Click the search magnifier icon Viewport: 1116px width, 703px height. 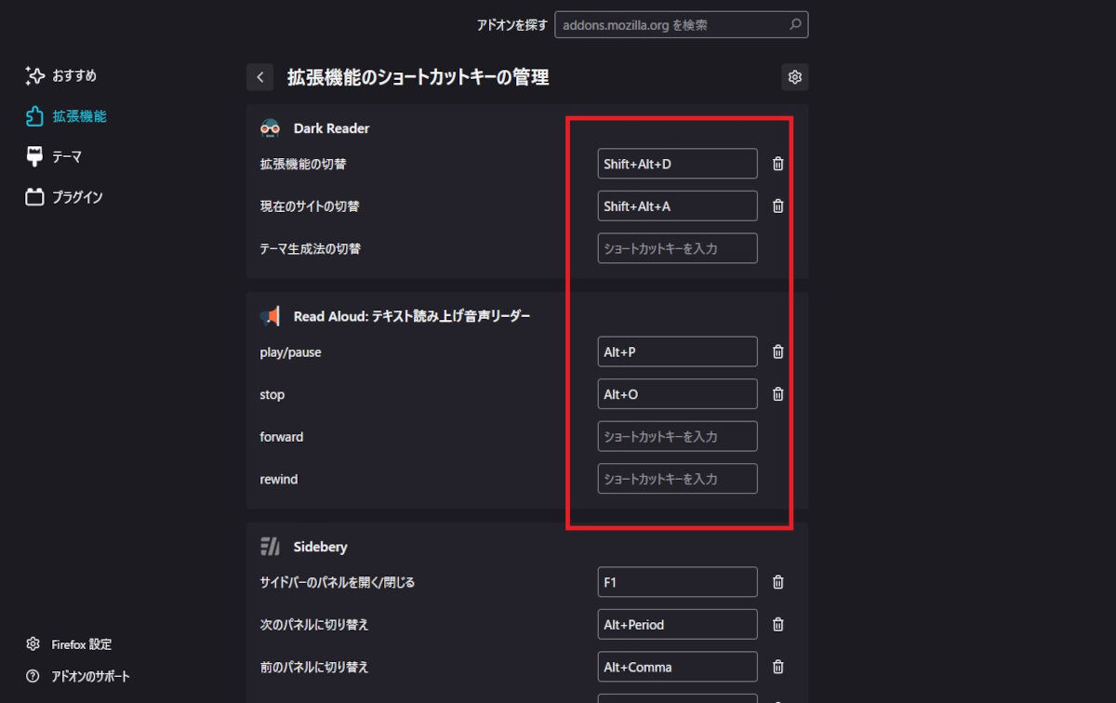click(794, 25)
